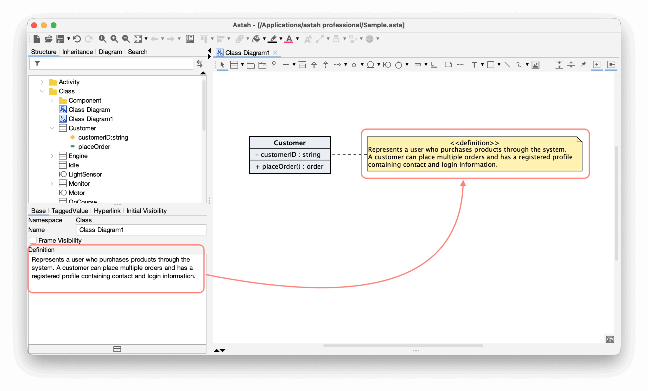
Task: Click the Fill Color paint bucket icon
Action: point(256,39)
